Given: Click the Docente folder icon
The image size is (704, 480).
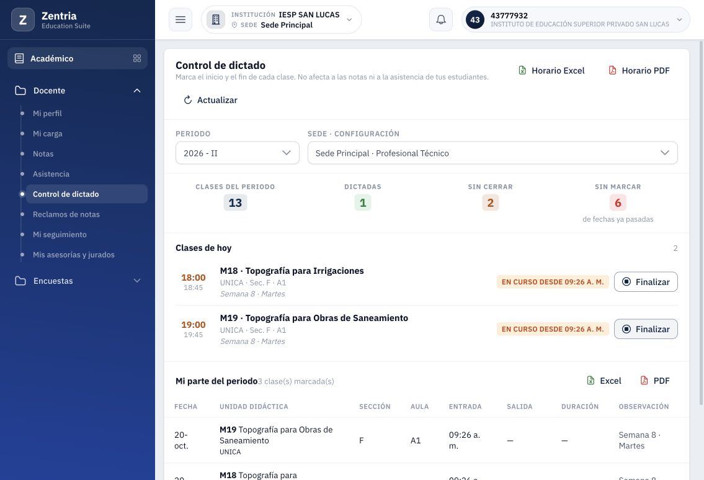Looking at the screenshot, I should pyautogui.click(x=20, y=90).
